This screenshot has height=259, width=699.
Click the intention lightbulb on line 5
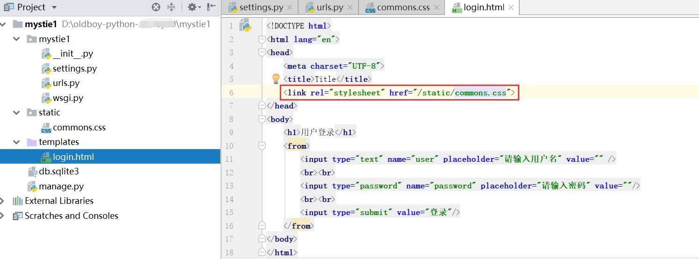point(276,79)
